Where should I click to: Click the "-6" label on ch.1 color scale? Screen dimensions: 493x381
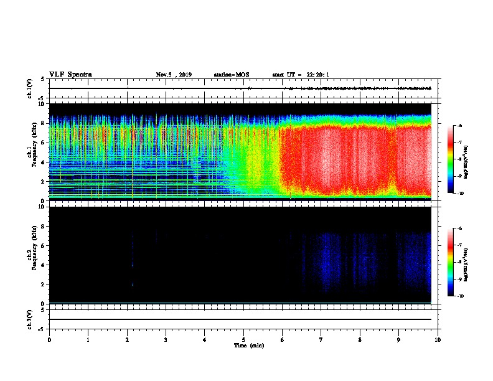[459, 126]
